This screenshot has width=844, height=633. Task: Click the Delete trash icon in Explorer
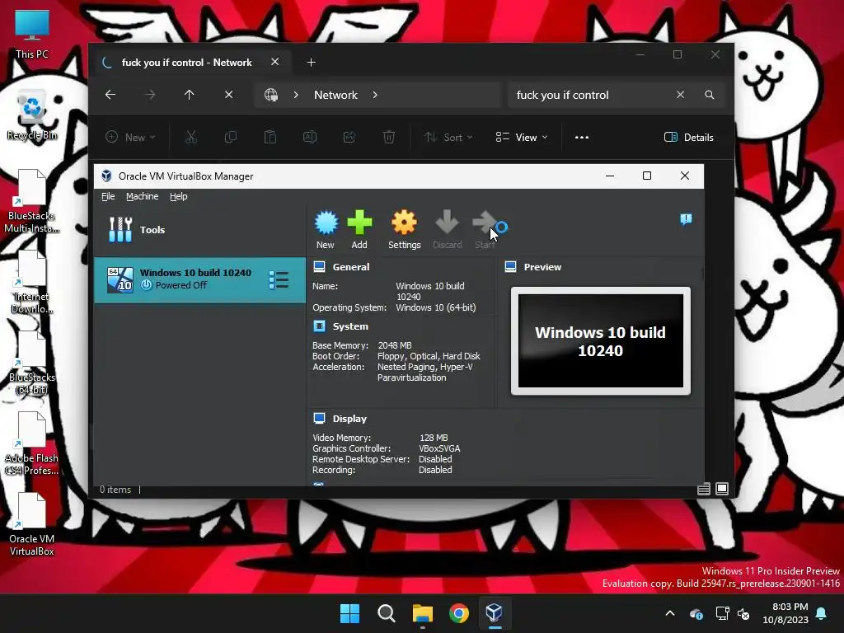click(389, 138)
